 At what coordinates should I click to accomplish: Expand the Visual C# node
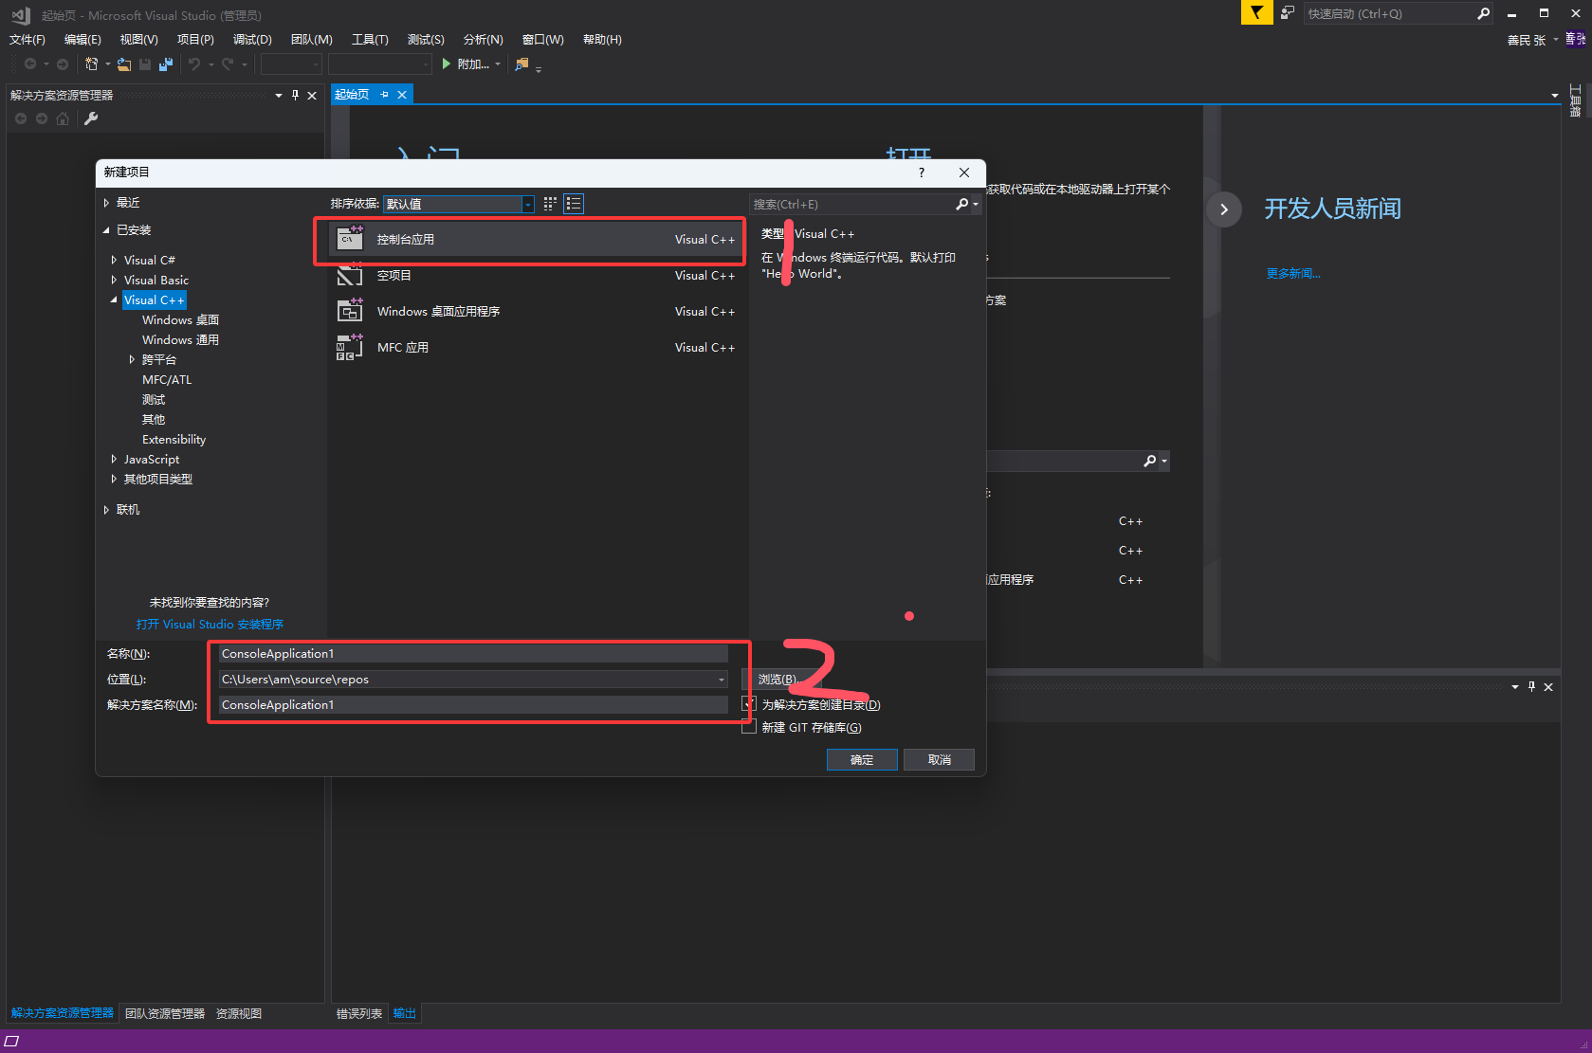pyautogui.click(x=114, y=260)
